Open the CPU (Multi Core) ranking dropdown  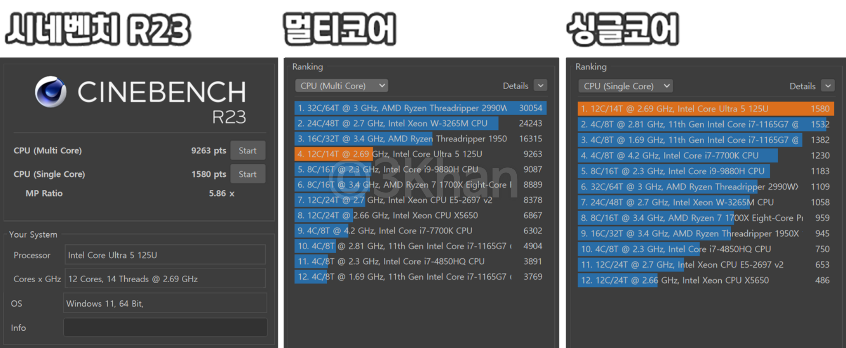pyautogui.click(x=342, y=86)
